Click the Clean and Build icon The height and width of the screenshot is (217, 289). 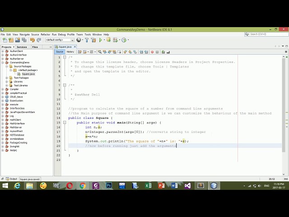click(x=93, y=40)
